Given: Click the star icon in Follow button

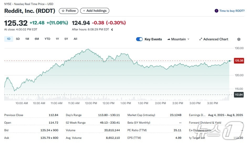Looking at the screenshot, I should click(x=63, y=11).
